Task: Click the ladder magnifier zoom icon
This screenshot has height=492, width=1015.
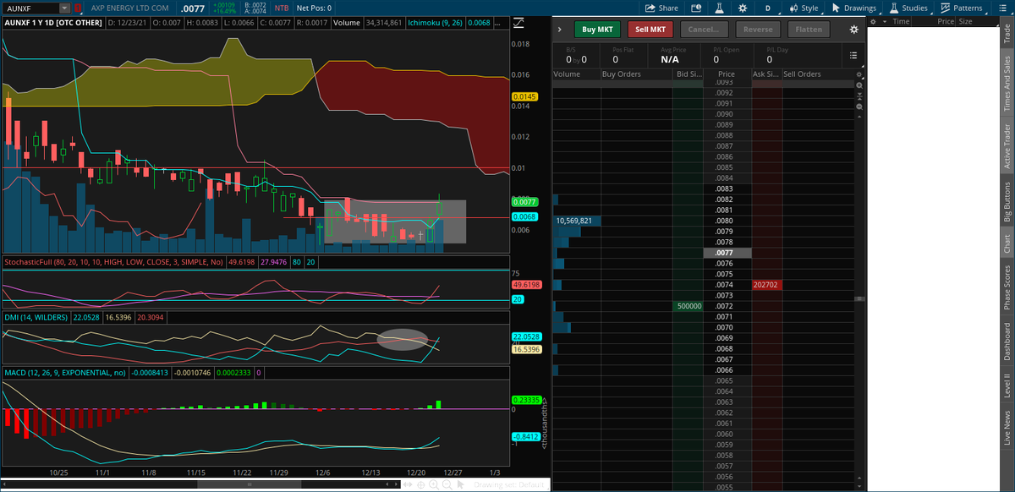Action: [x=859, y=86]
